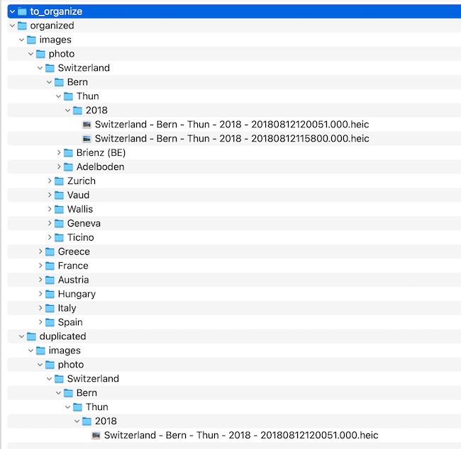Collapse the organized folder using its chevron
The image size is (461, 449).
pos(12,25)
